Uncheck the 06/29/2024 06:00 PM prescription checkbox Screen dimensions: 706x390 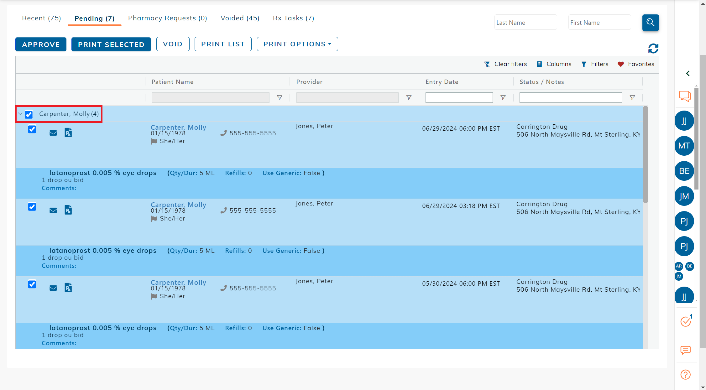[x=32, y=129]
